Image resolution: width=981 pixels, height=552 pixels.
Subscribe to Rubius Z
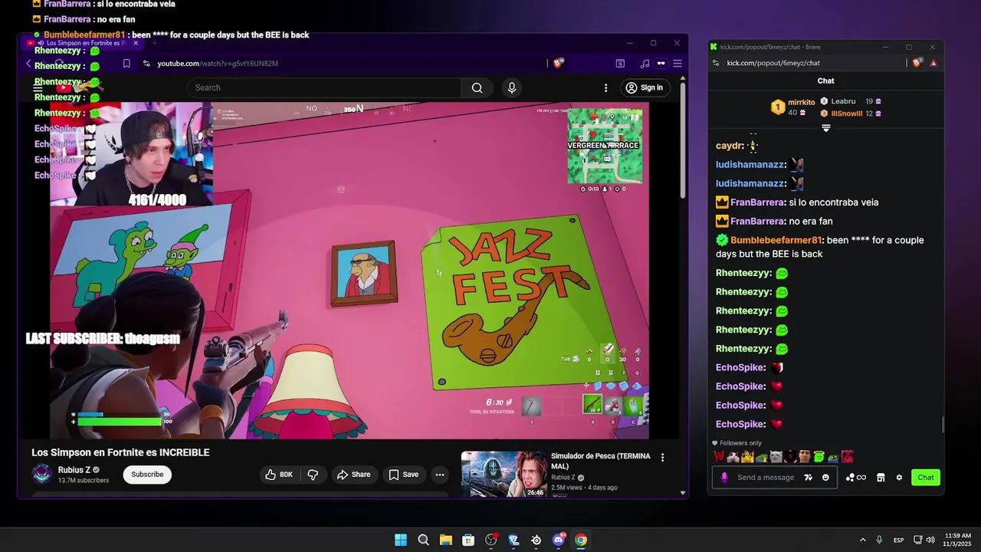tap(147, 475)
